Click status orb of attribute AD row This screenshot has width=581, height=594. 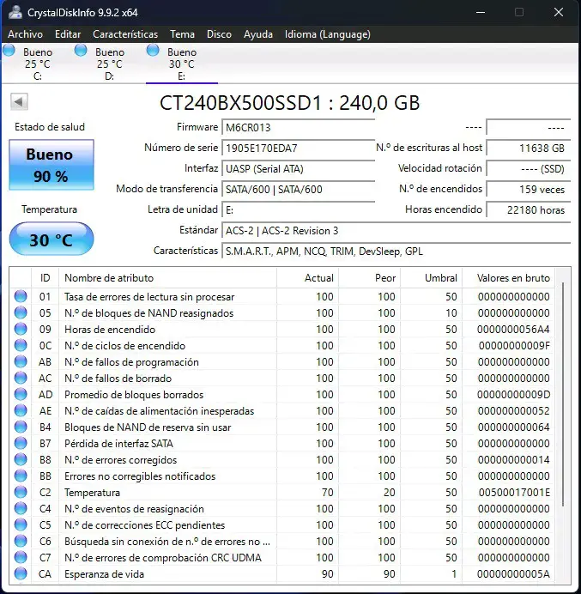21,394
